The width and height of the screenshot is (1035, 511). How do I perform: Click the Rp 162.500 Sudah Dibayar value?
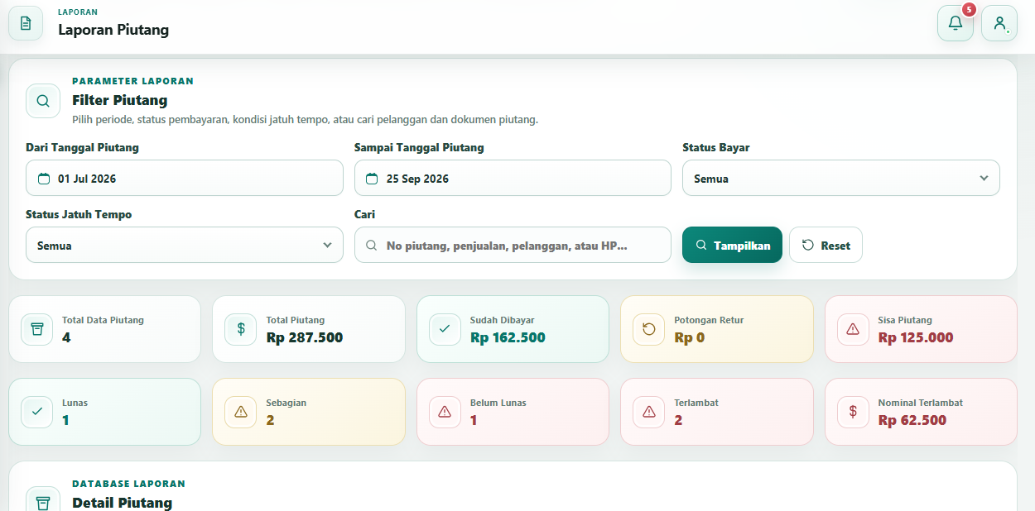click(508, 337)
